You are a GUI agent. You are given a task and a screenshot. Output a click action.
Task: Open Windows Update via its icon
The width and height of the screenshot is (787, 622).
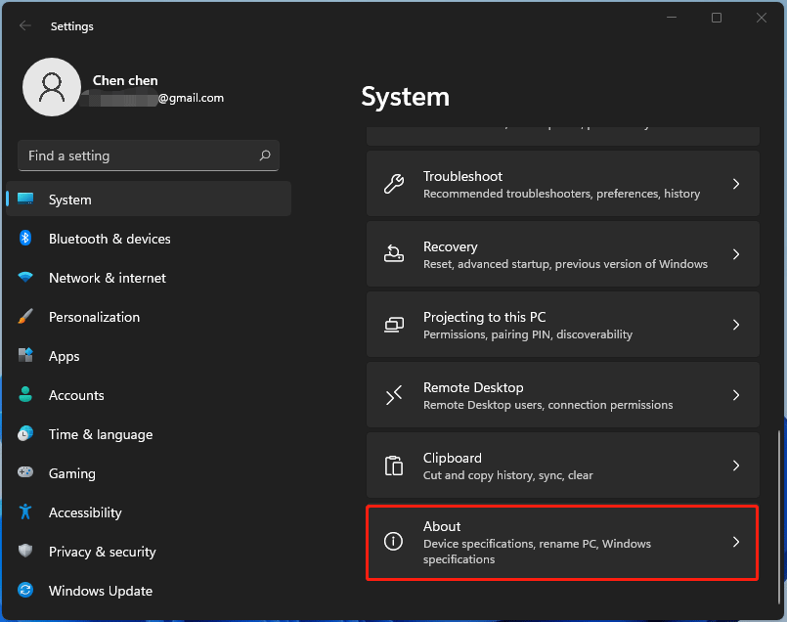(x=27, y=590)
